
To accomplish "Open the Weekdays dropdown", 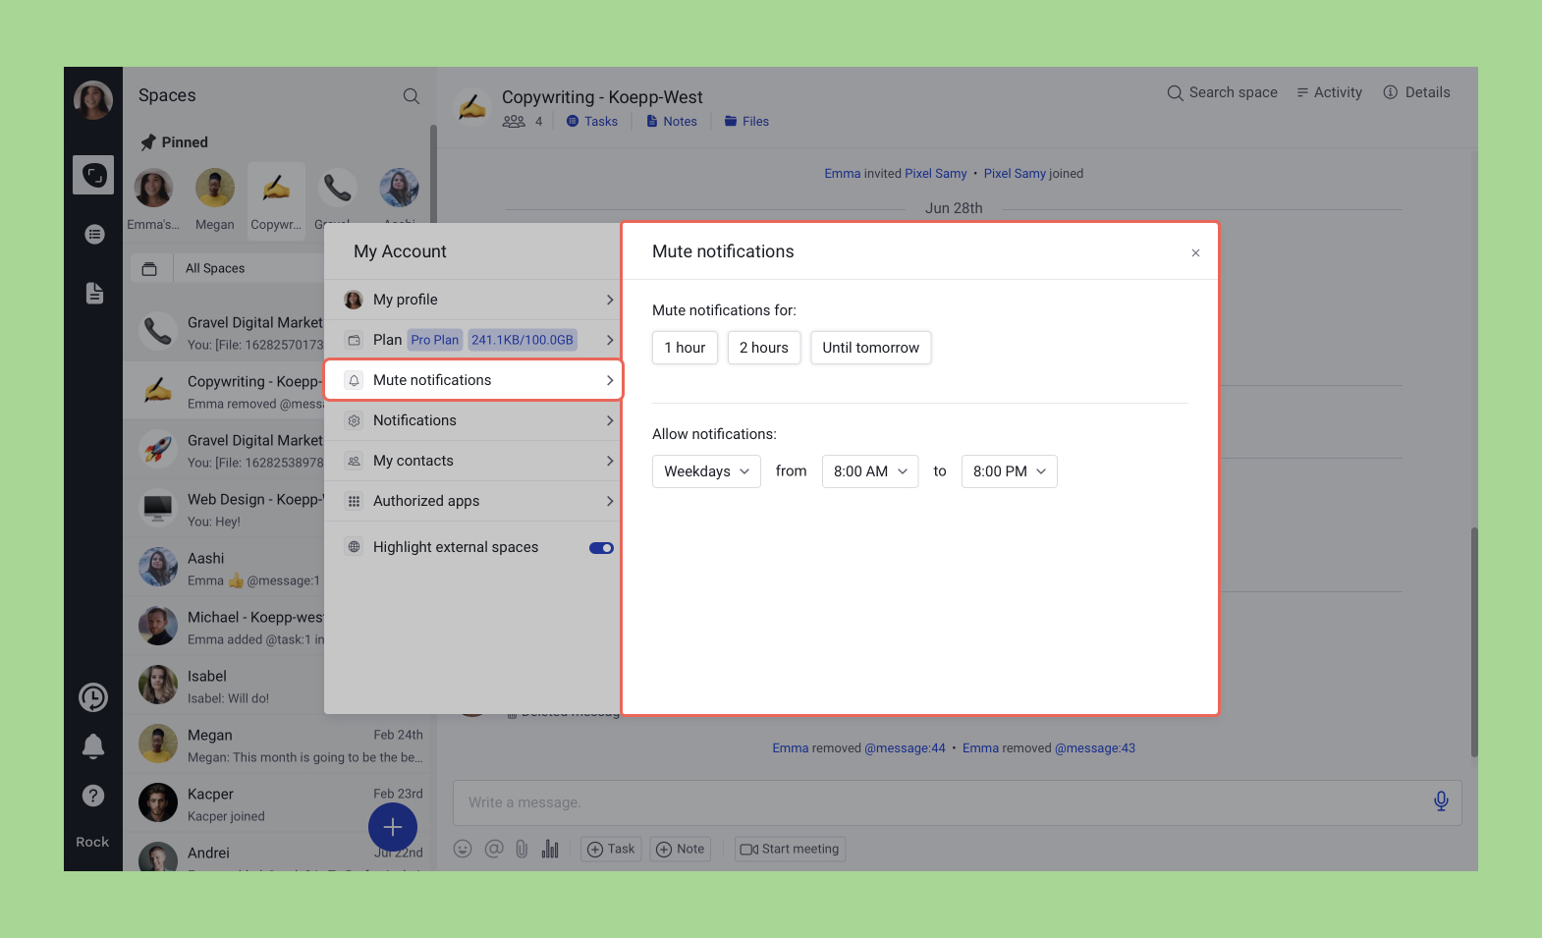I will 706,471.
